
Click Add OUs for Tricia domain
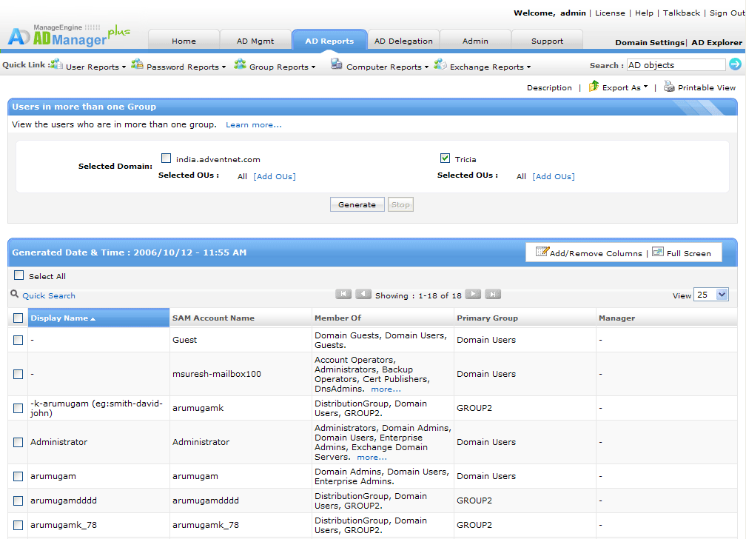coord(554,177)
